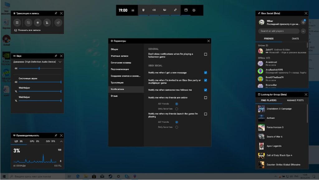Screen dimensions: 319x180
Task: Select ОЗУ tab in Performance widget
Action: (50, 141)
